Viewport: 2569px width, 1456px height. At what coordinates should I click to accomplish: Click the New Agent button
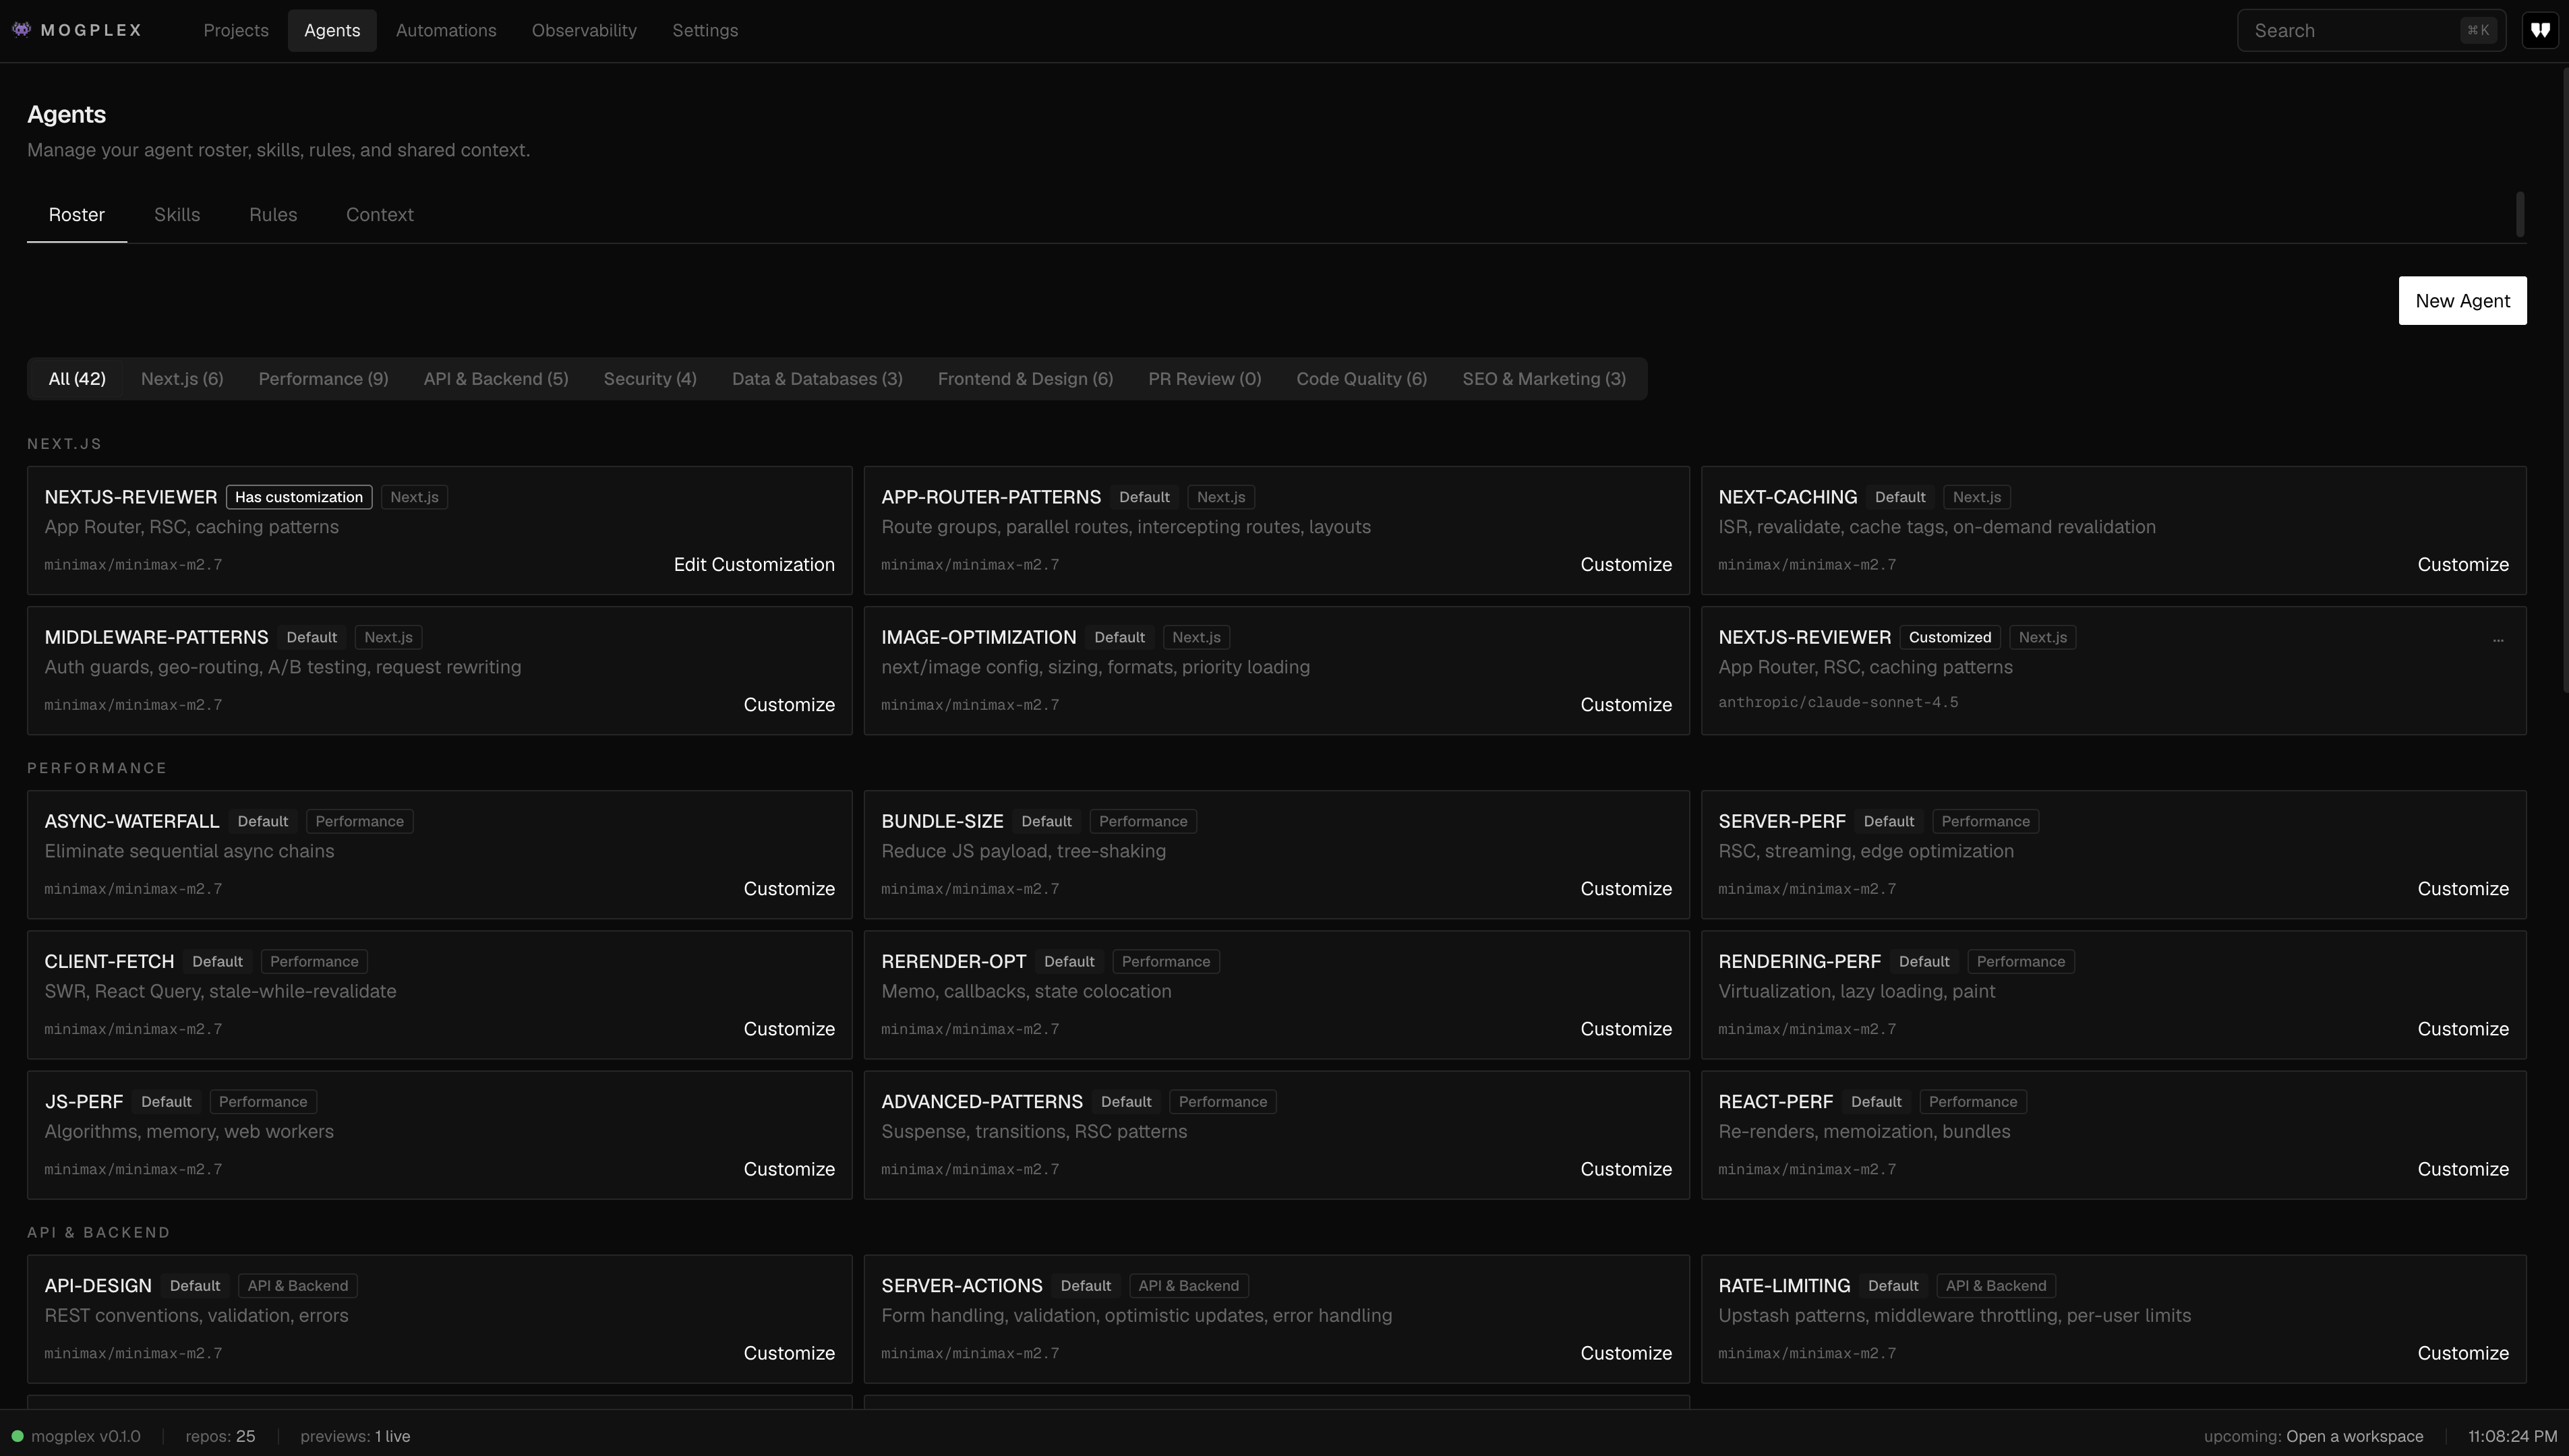click(x=2463, y=300)
